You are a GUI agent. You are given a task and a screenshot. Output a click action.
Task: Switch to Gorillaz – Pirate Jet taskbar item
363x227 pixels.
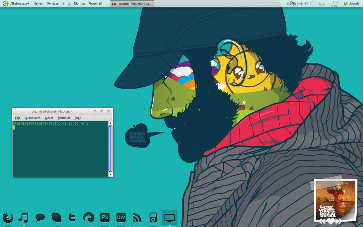point(88,3)
